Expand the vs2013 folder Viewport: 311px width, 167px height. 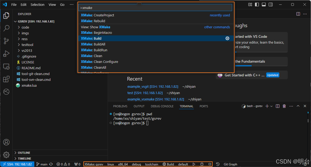(x=27, y=51)
